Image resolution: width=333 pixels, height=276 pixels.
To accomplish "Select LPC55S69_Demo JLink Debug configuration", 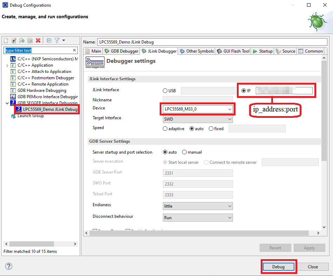I will (x=47, y=109).
